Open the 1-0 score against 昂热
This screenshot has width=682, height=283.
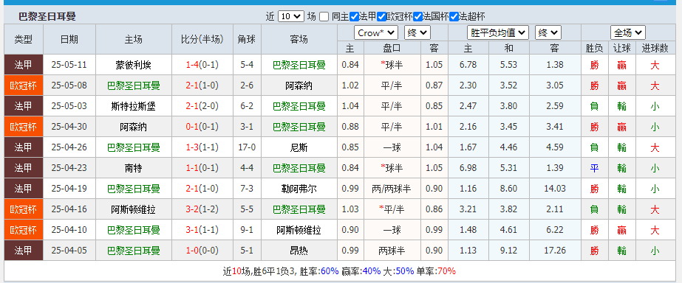point(192,251)
